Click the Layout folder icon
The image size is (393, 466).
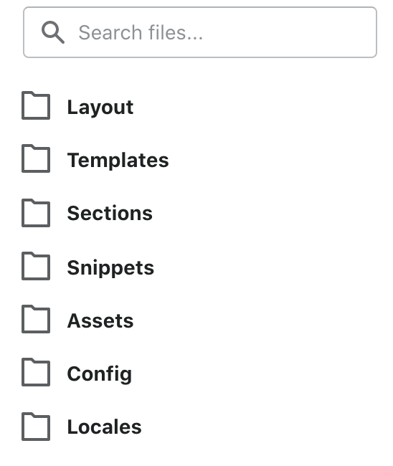(36, 105)
